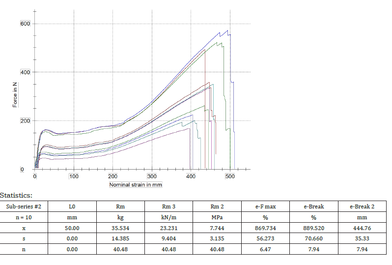
Task: Select the 'MPa' unit cell
Action: click(x=217, y=217)
